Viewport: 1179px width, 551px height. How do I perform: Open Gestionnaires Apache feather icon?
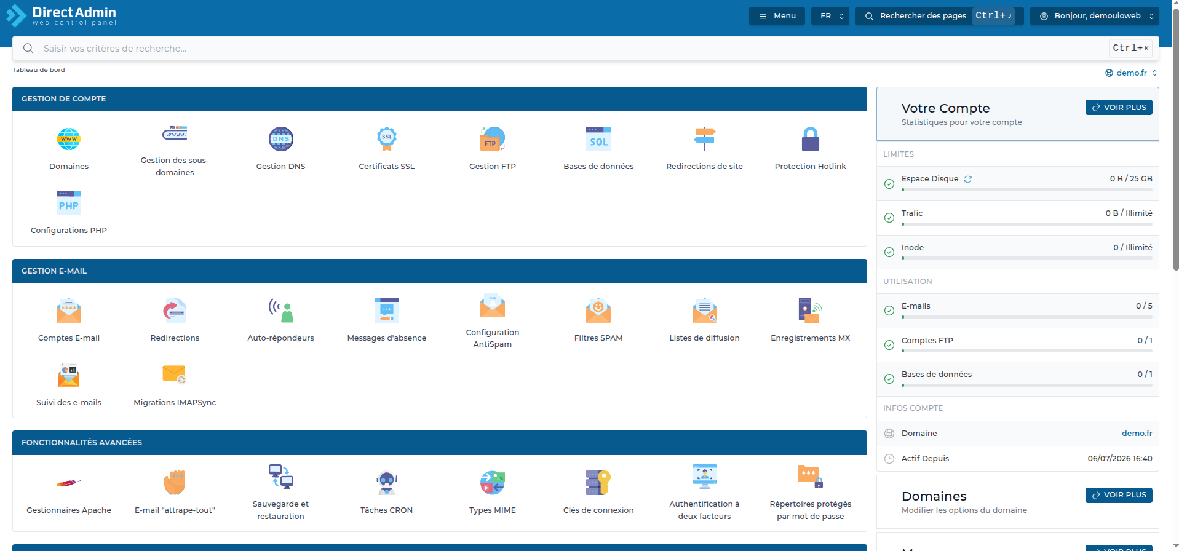tap(69, 483)
